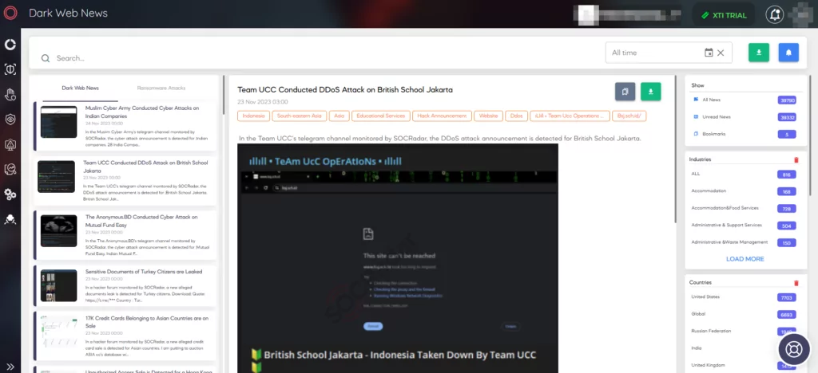
Task: Click the XTI TRIAL badge
Action: click(x=724, y=15)
